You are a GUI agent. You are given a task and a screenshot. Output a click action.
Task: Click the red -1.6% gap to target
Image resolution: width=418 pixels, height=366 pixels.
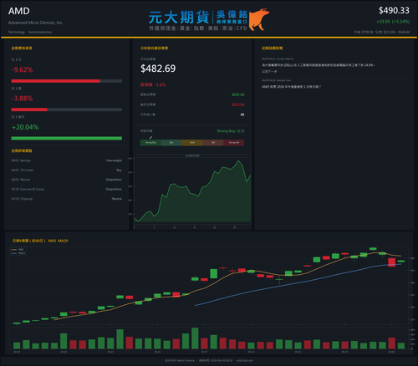coord(161,85)
